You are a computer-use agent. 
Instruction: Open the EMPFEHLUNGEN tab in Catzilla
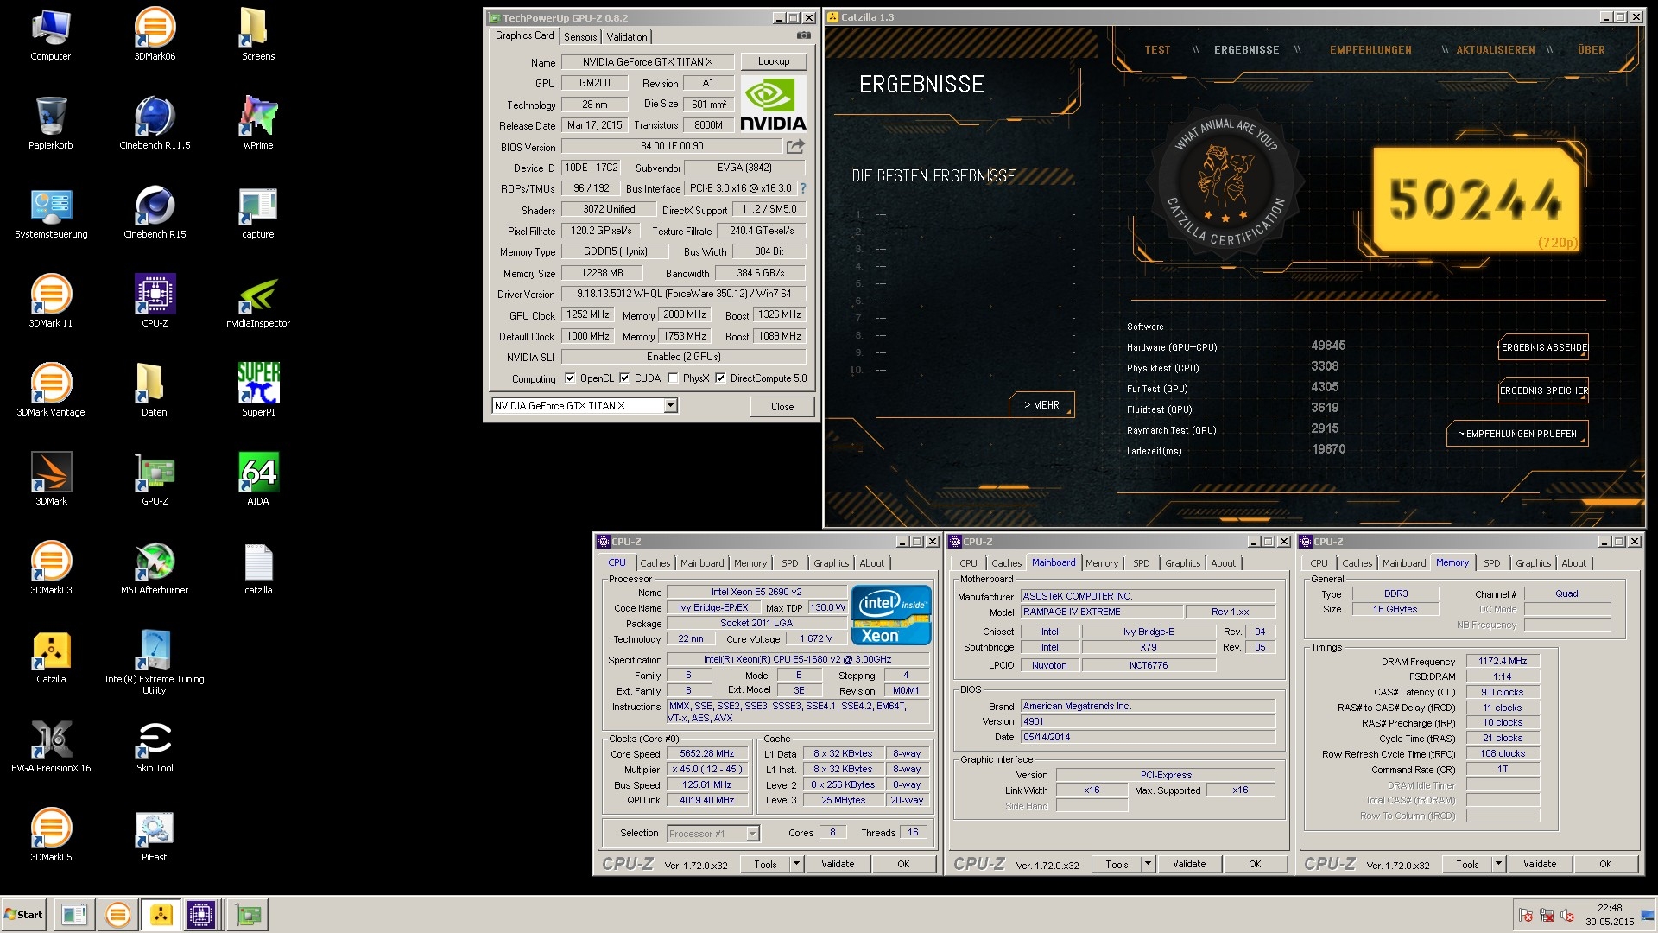tap(1370, 49)
